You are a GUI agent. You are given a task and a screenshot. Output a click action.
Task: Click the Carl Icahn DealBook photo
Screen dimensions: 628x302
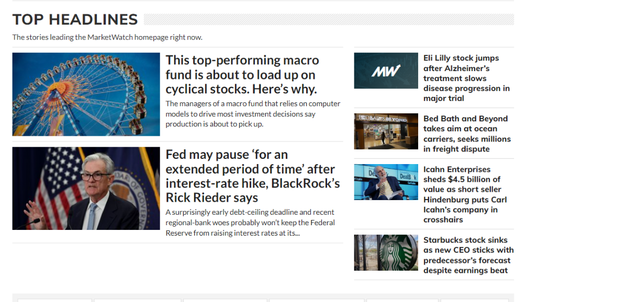coord(386,182)
